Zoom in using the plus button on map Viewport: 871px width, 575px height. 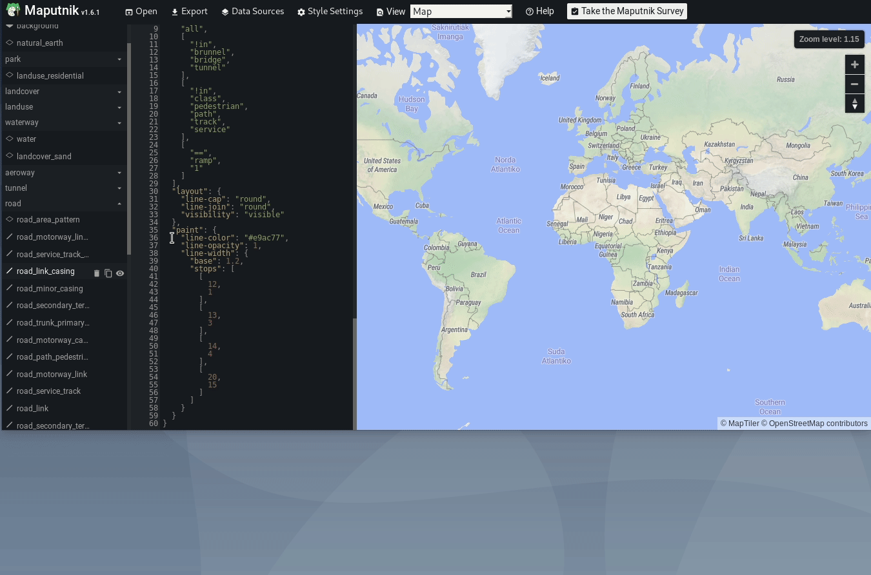854,64
